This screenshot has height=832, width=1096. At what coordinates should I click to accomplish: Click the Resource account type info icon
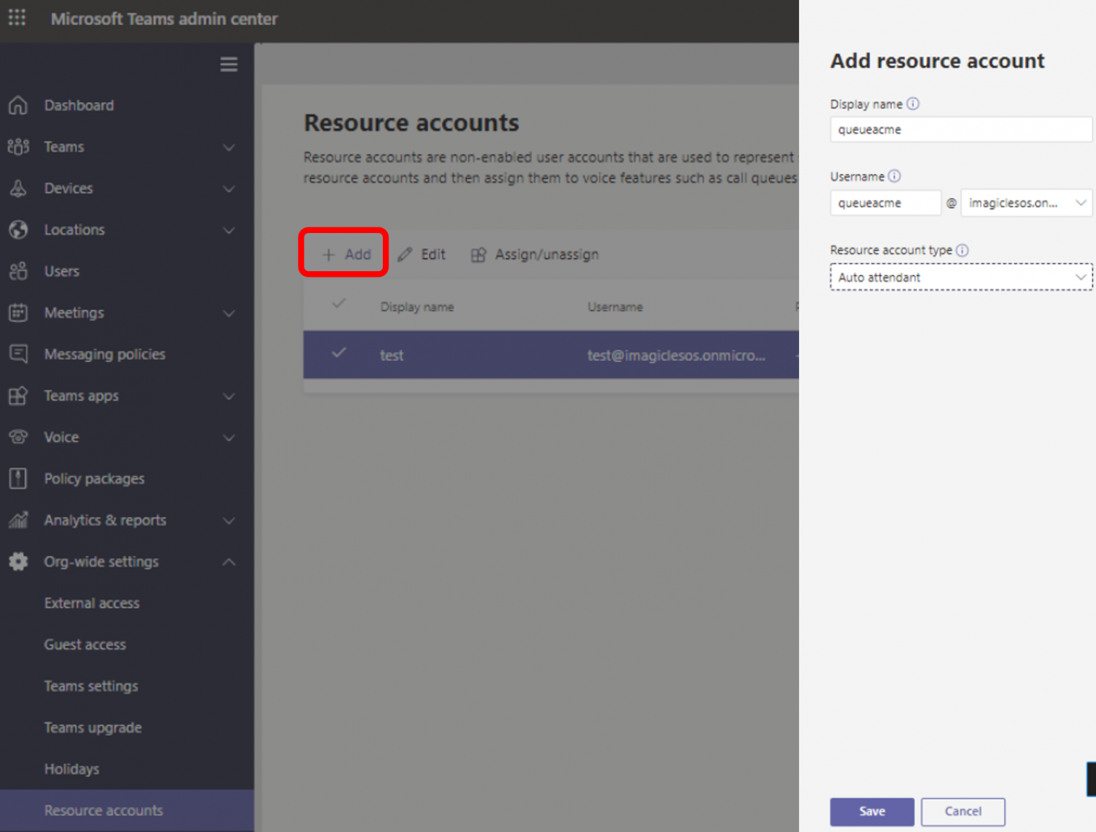[x=962, y=250]
